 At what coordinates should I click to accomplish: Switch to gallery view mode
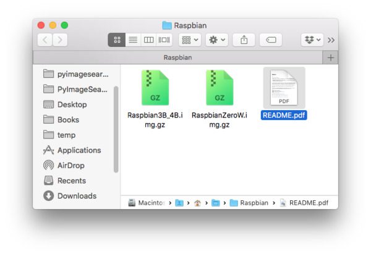(164, 40)
